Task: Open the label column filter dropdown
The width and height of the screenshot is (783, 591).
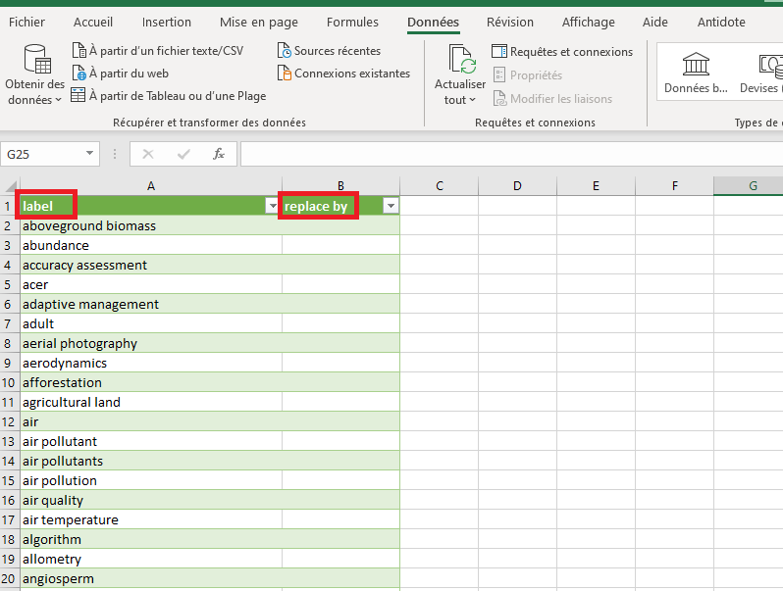Action: (x=272, y=206)
